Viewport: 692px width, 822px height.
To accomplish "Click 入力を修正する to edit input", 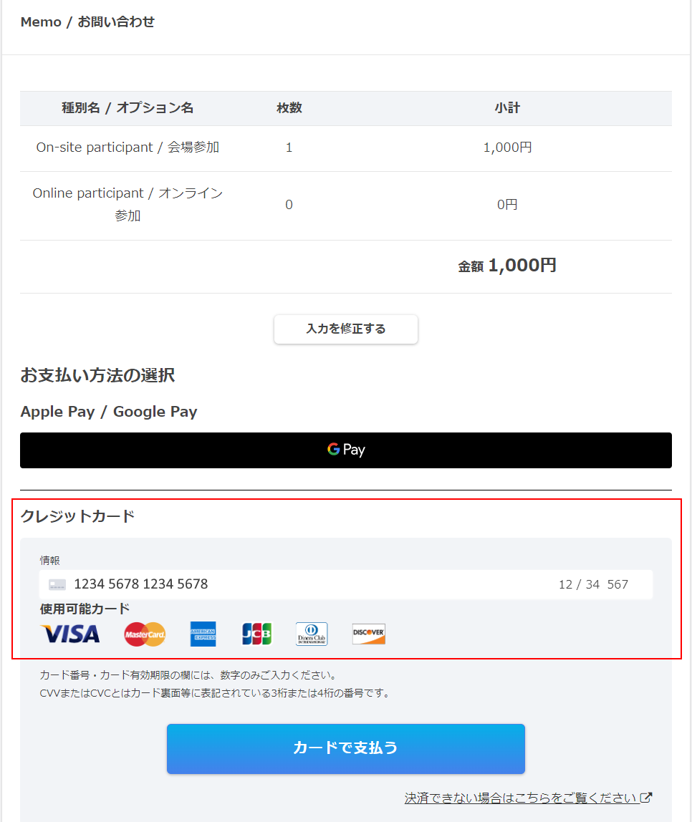I will coord(346,329).
